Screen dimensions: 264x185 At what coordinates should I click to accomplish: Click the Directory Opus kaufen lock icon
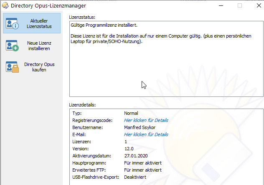click(12, 67)
